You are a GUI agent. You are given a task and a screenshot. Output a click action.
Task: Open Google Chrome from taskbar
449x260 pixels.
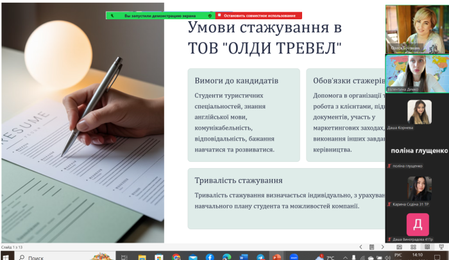pos(176,257)
